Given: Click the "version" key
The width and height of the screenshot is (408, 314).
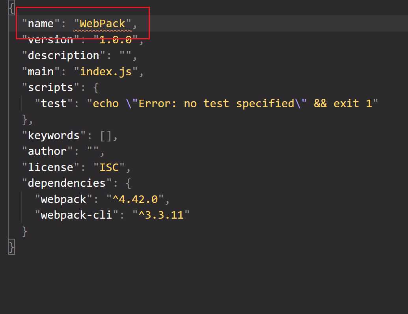Looking at the screenshot, I should pos(50,40).
